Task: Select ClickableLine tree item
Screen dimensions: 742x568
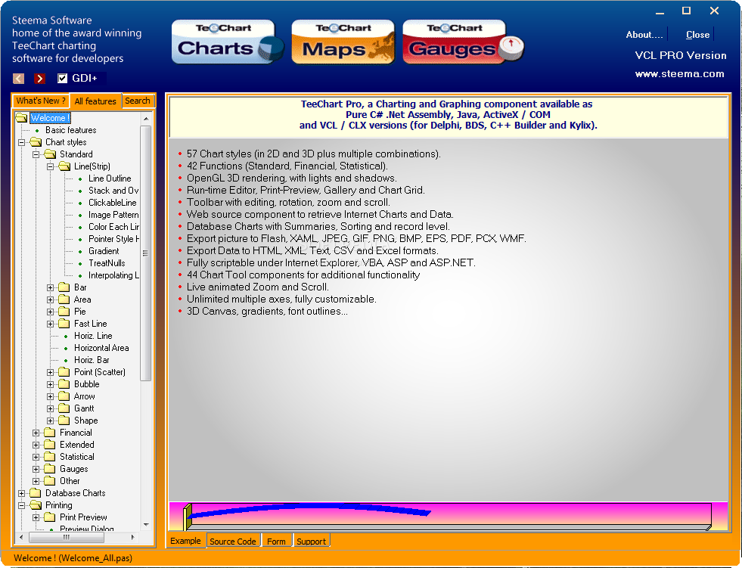Action: (113, 203)
